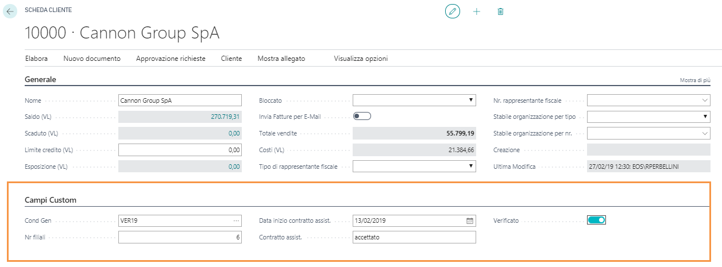Click the pencil edit icon
722x267 pixels.
pos(453,11)
